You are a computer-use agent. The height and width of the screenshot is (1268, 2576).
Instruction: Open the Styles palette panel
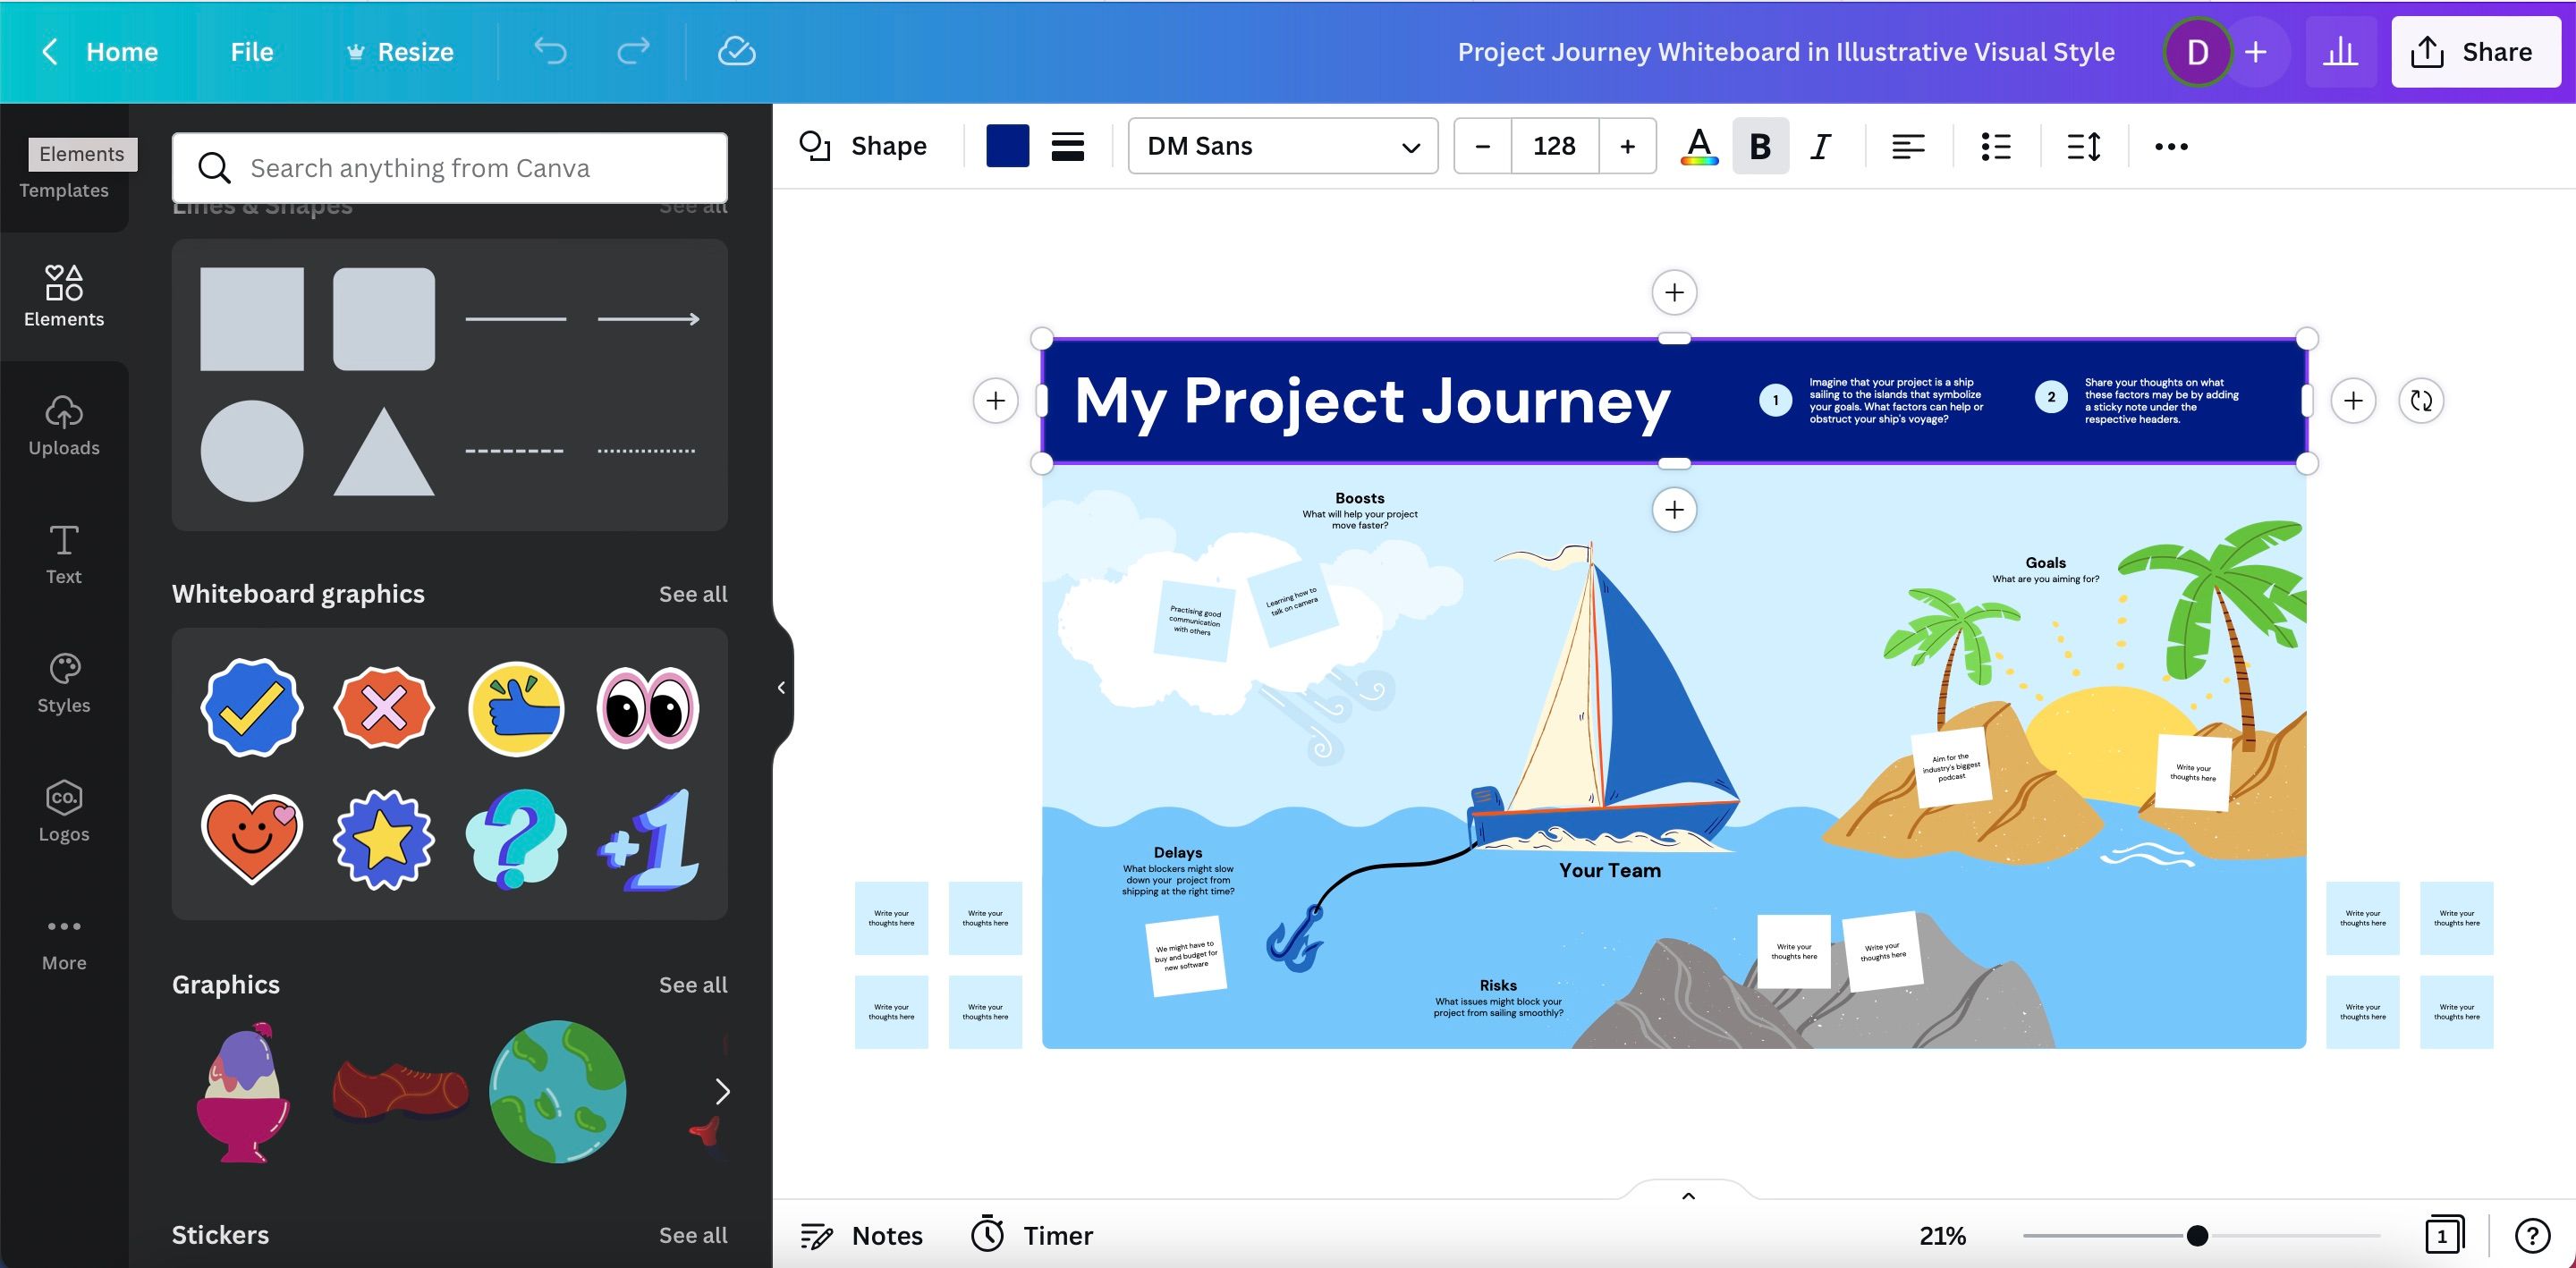pyautogui.click(x=64, y=683)
